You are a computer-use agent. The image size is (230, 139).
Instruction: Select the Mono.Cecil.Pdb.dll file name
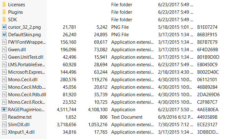click(x=27, y=95)
